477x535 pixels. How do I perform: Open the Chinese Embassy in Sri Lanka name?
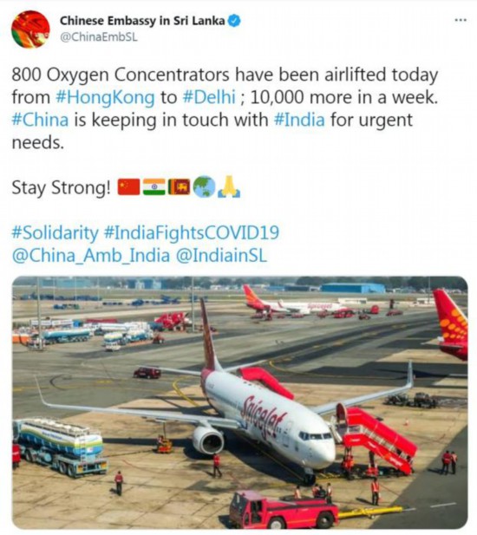[x=142, y=21]
